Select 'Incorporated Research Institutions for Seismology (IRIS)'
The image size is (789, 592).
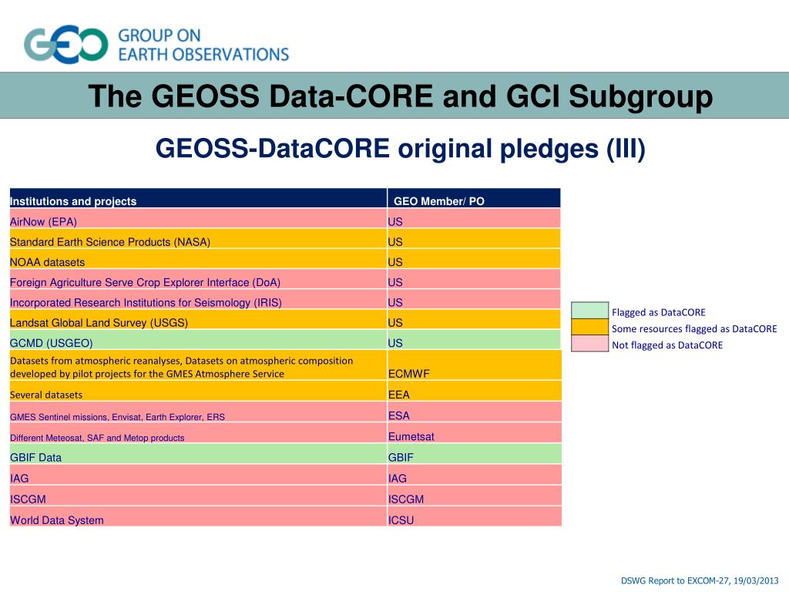click(198, 300)
